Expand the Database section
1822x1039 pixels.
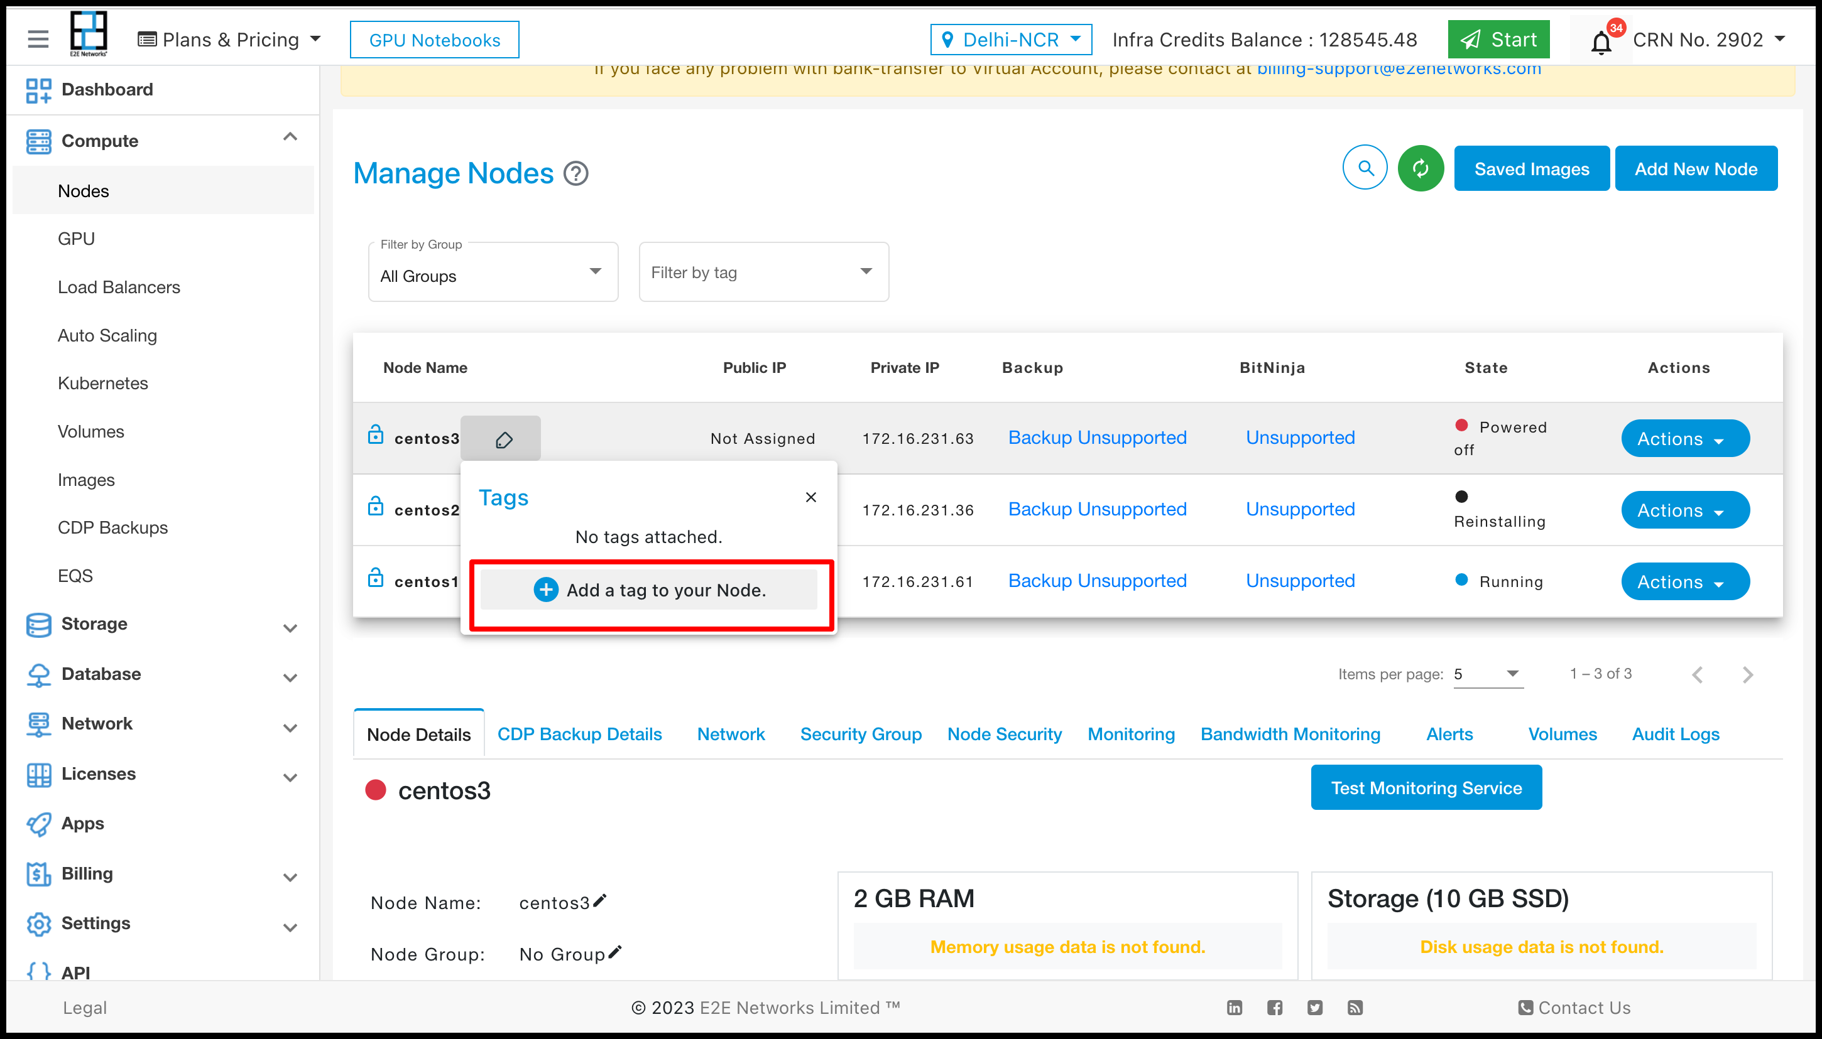(x=290, y=678)
